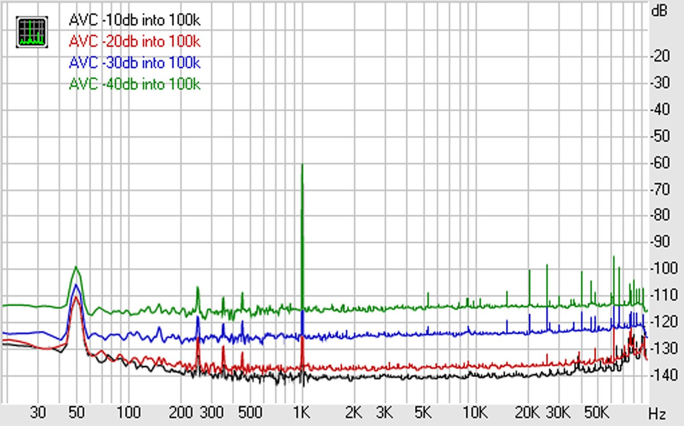Click the green trace's 50 Hz hum peak

(x=76, y=267)
